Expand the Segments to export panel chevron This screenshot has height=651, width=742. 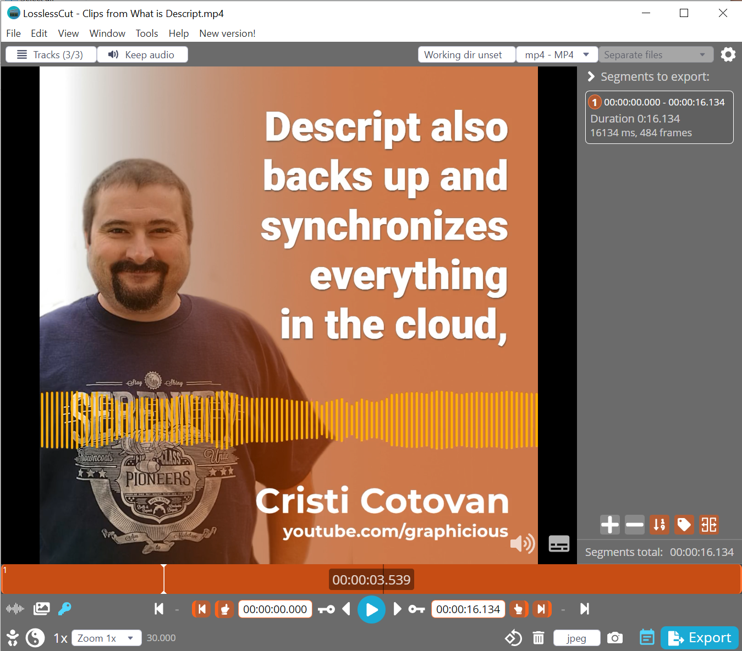coord(591,77)
